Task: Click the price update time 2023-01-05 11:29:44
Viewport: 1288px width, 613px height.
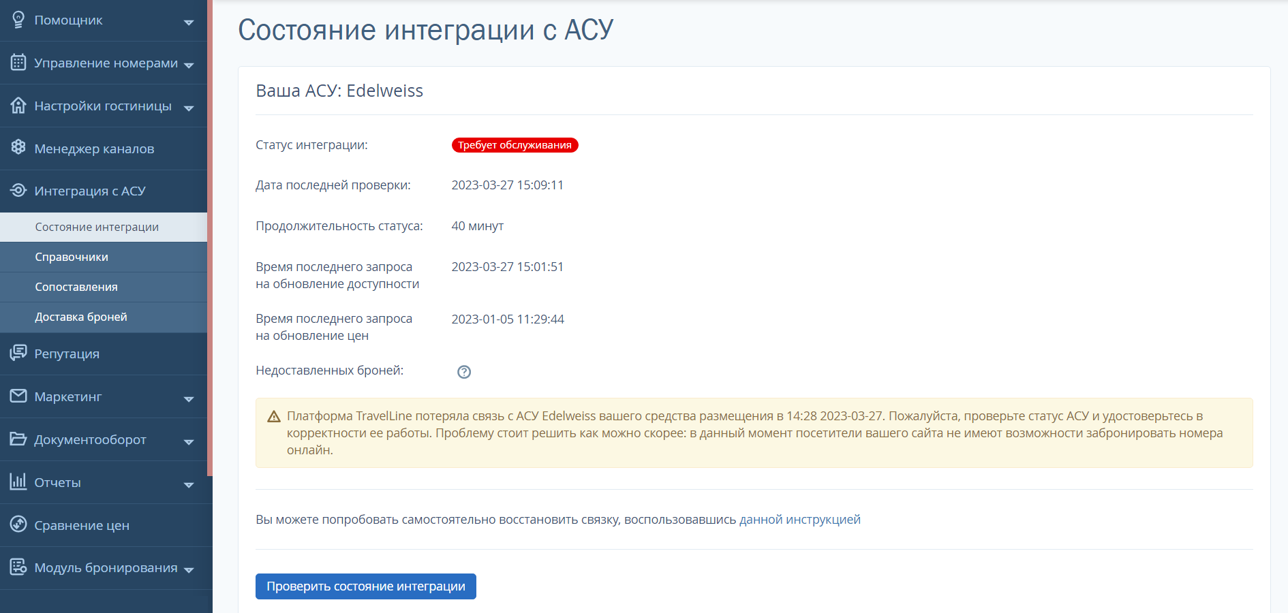Action: coord(508,319)
